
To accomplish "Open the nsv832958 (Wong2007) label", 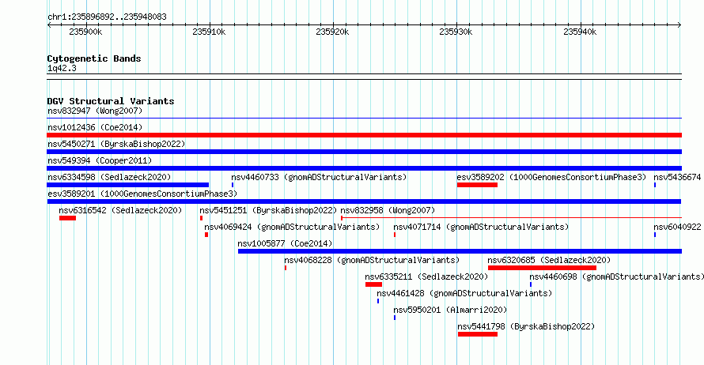I will click(388, 210).
